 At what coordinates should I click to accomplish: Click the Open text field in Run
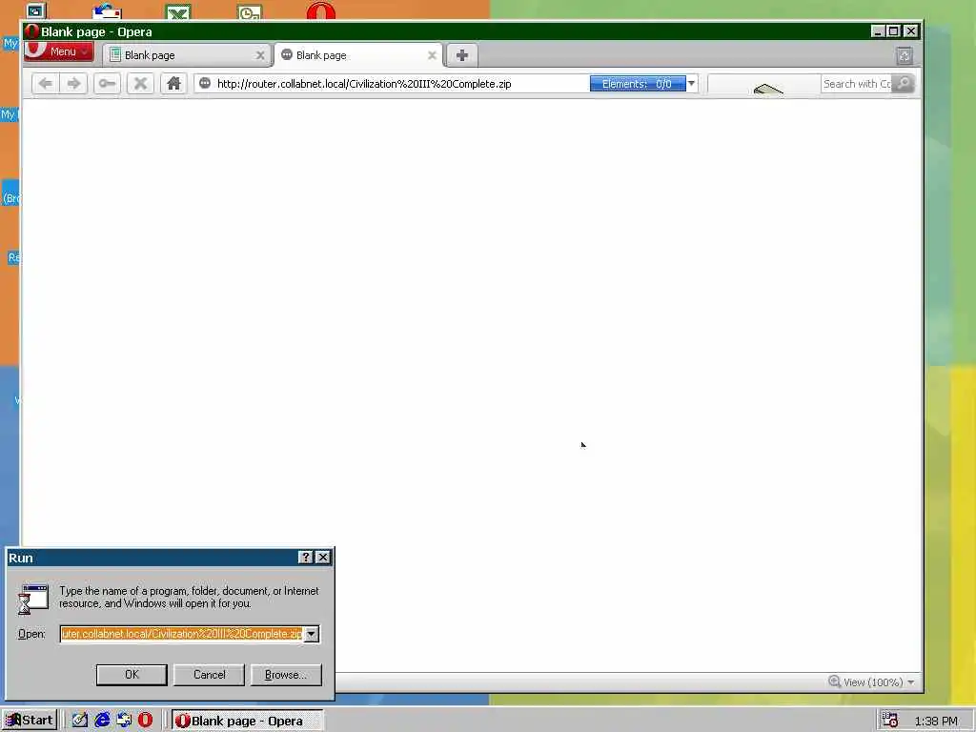point(182,634)
